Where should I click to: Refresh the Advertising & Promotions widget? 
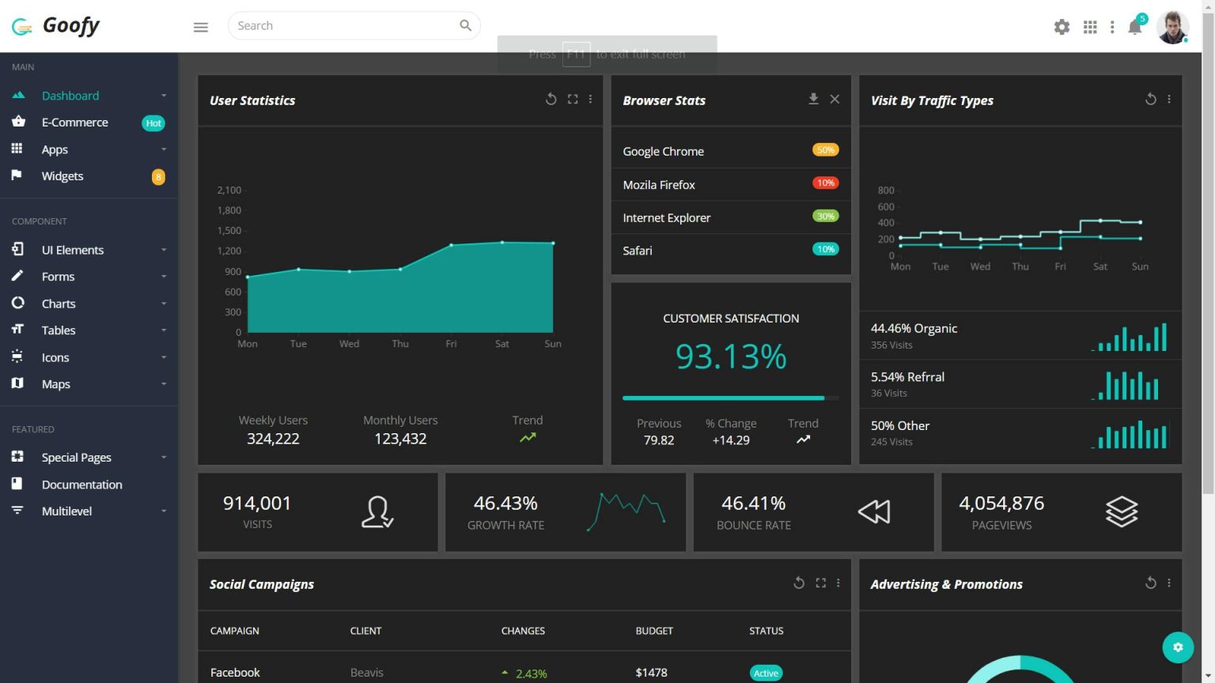coord(1150,583)
